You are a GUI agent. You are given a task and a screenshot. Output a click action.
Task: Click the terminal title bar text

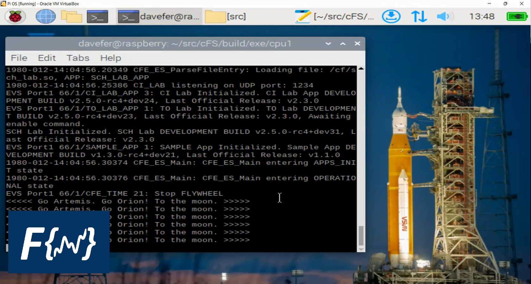pos(185,44)
